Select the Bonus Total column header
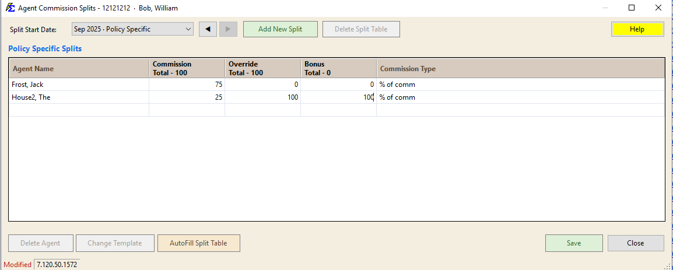Image resolution: width=673 pixels, height=270 pixels. (339, 69)
